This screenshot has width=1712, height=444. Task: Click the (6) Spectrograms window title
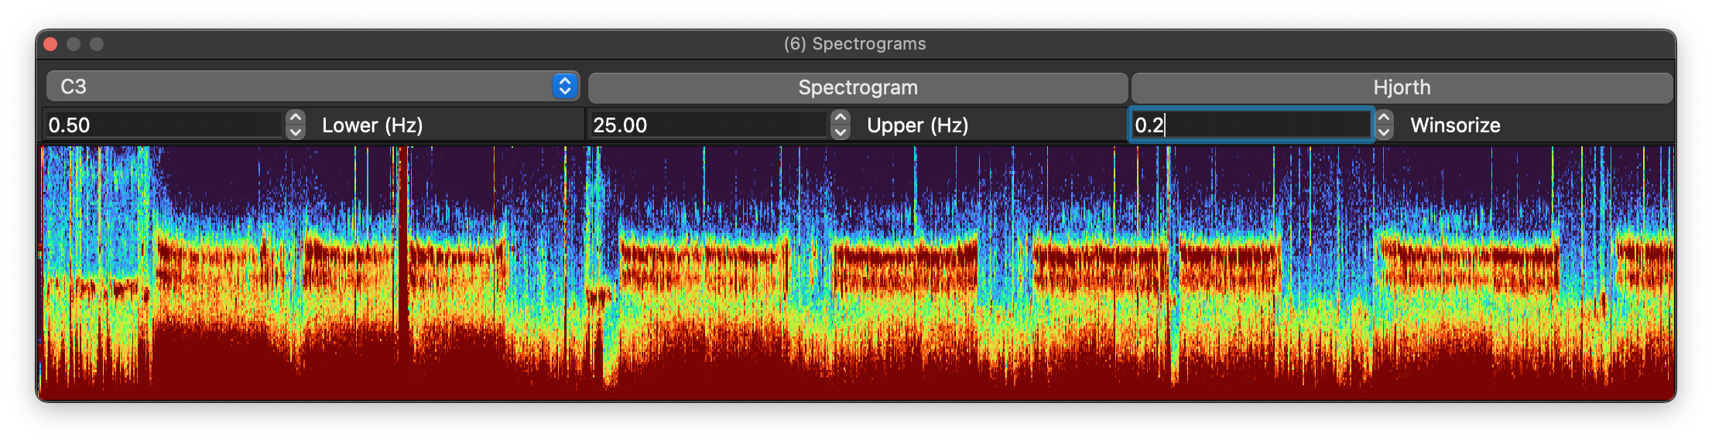[x=855, y=44]
